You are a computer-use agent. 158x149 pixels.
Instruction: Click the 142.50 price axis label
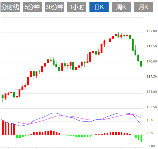[x=152, y=46]
